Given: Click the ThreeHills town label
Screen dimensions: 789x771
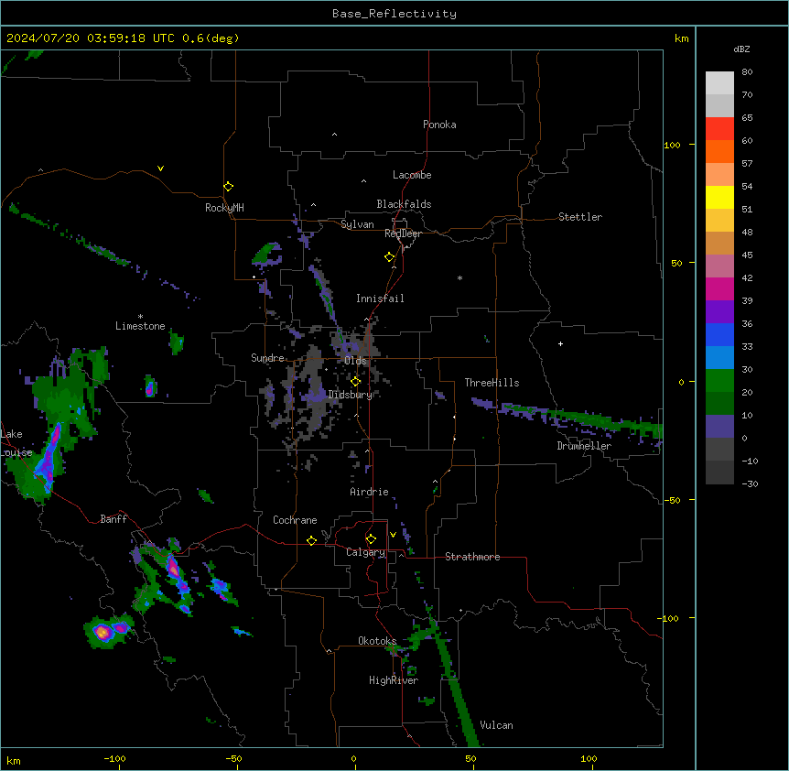Looking at the screenshot, I should point(492,383).
